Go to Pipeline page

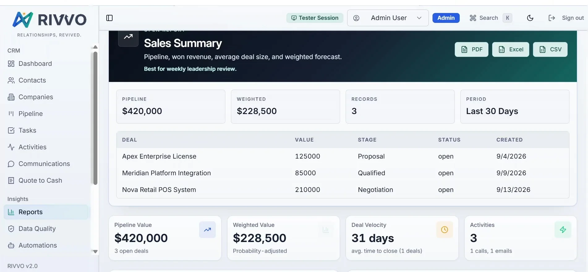coord(46,114)
